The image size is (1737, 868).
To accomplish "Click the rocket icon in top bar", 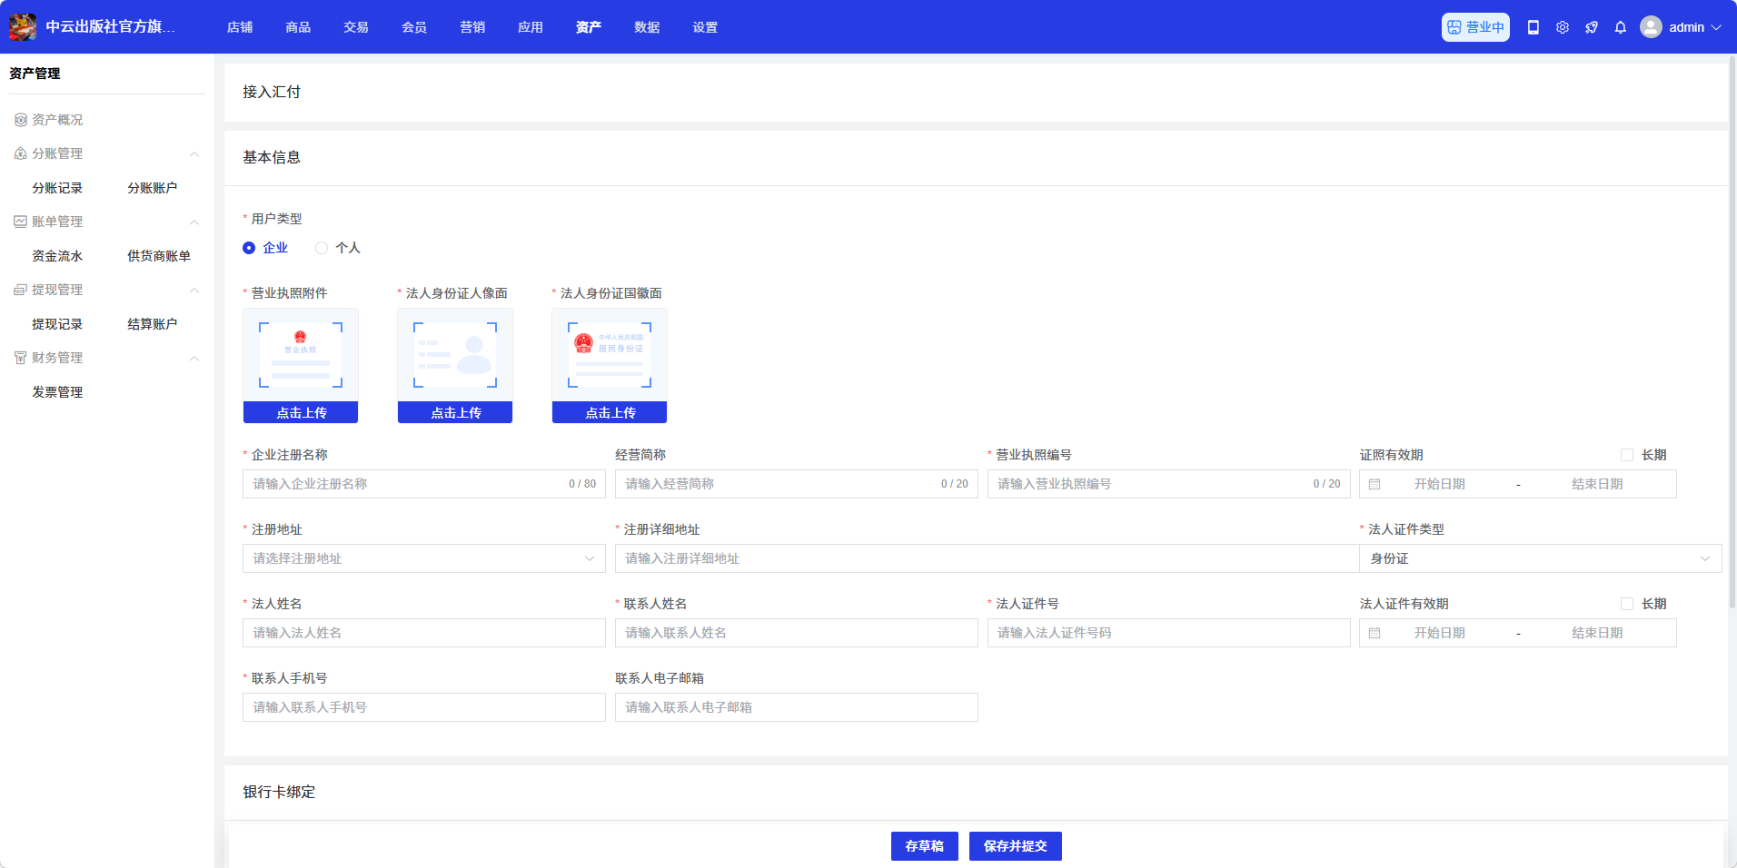I will pos(1592,27).
